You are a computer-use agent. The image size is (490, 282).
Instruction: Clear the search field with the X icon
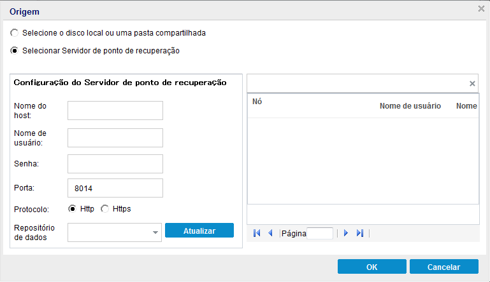tap(472, 83)
